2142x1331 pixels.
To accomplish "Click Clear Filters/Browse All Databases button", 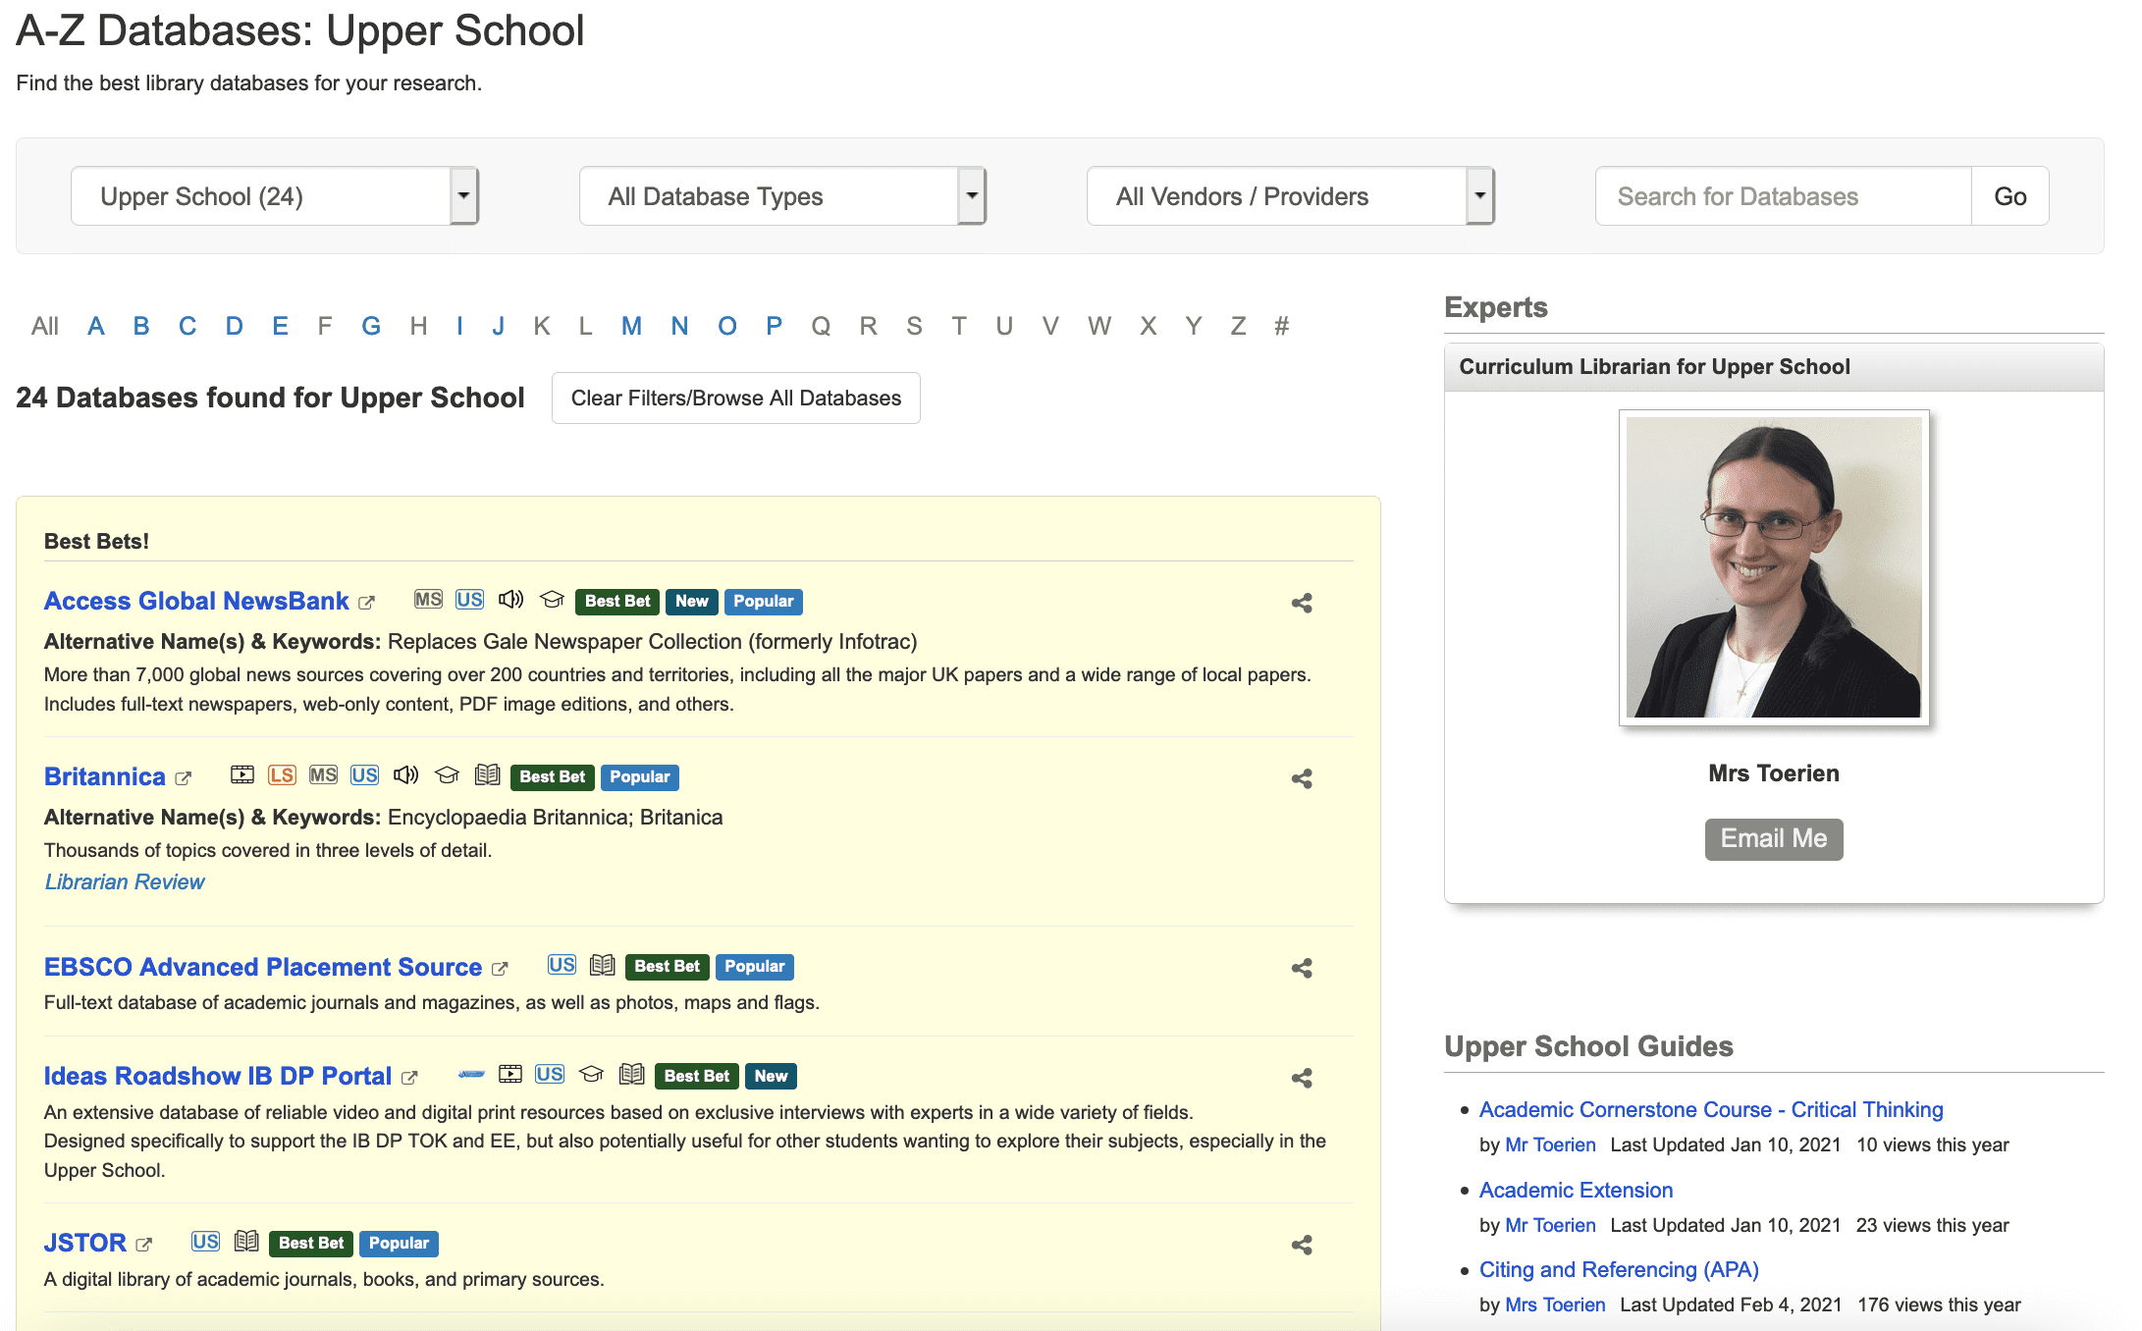I will pos(735,398).
